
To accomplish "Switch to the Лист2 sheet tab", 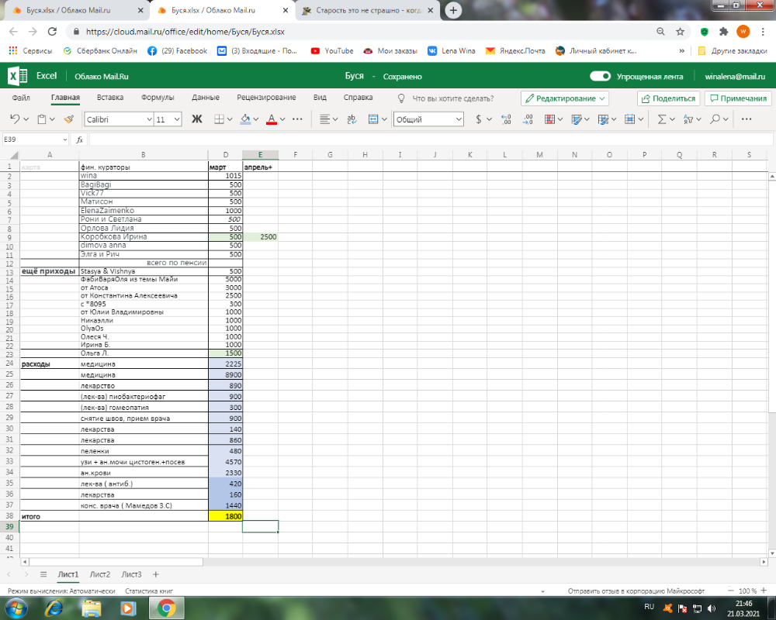I will [x=100, y=574].
